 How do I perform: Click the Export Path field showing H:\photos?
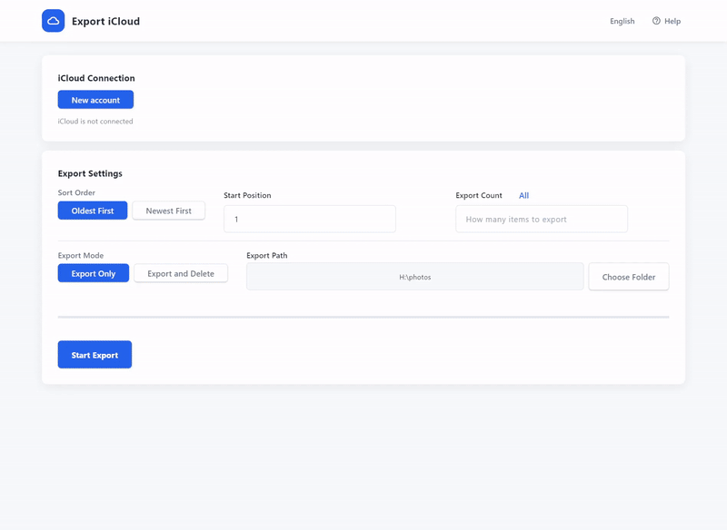tap(415, 276)
